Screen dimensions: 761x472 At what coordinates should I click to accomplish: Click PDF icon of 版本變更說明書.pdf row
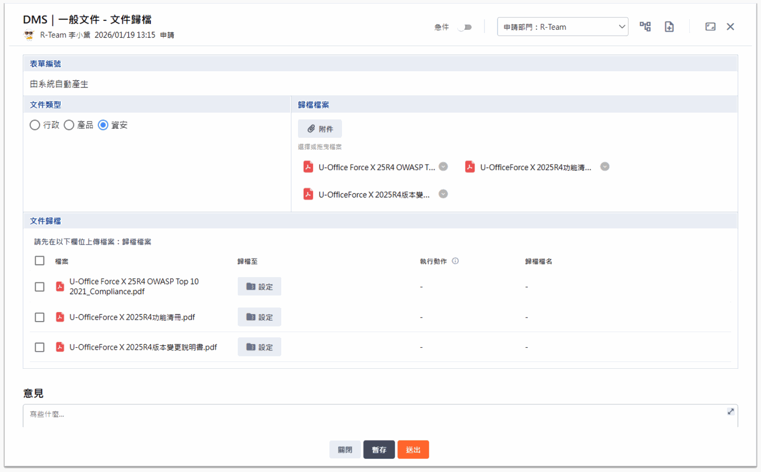[x=60, y=347]
